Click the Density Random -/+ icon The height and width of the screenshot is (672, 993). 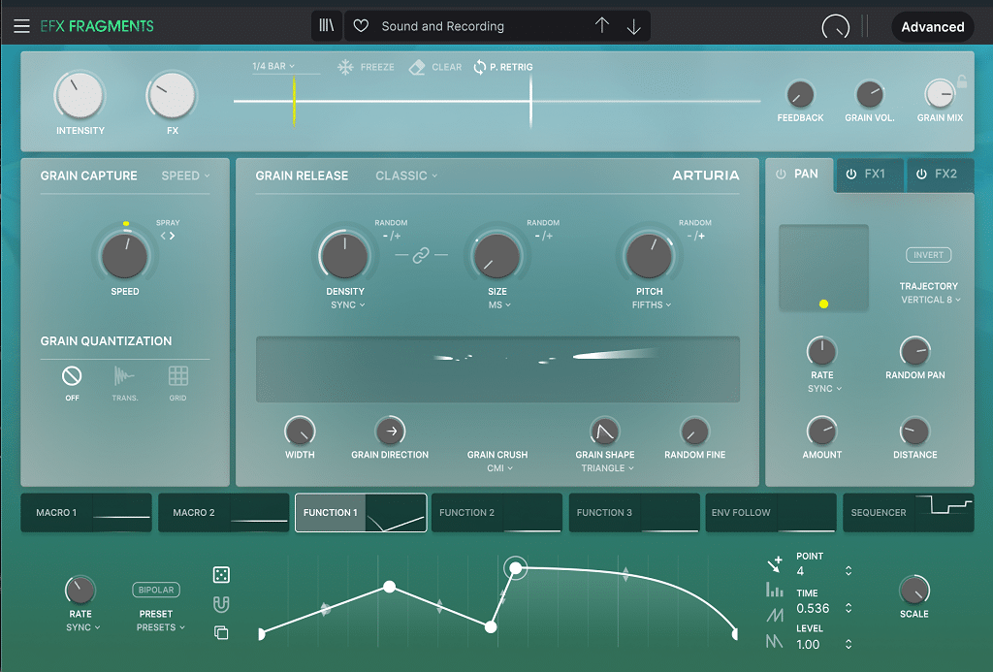click(x=392, y=236)
